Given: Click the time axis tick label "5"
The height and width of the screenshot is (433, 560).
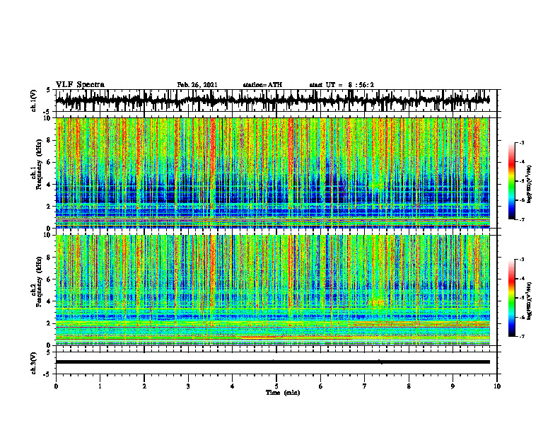Looking at the screenshot, I should pyautogui.click(x=276, y=386).
